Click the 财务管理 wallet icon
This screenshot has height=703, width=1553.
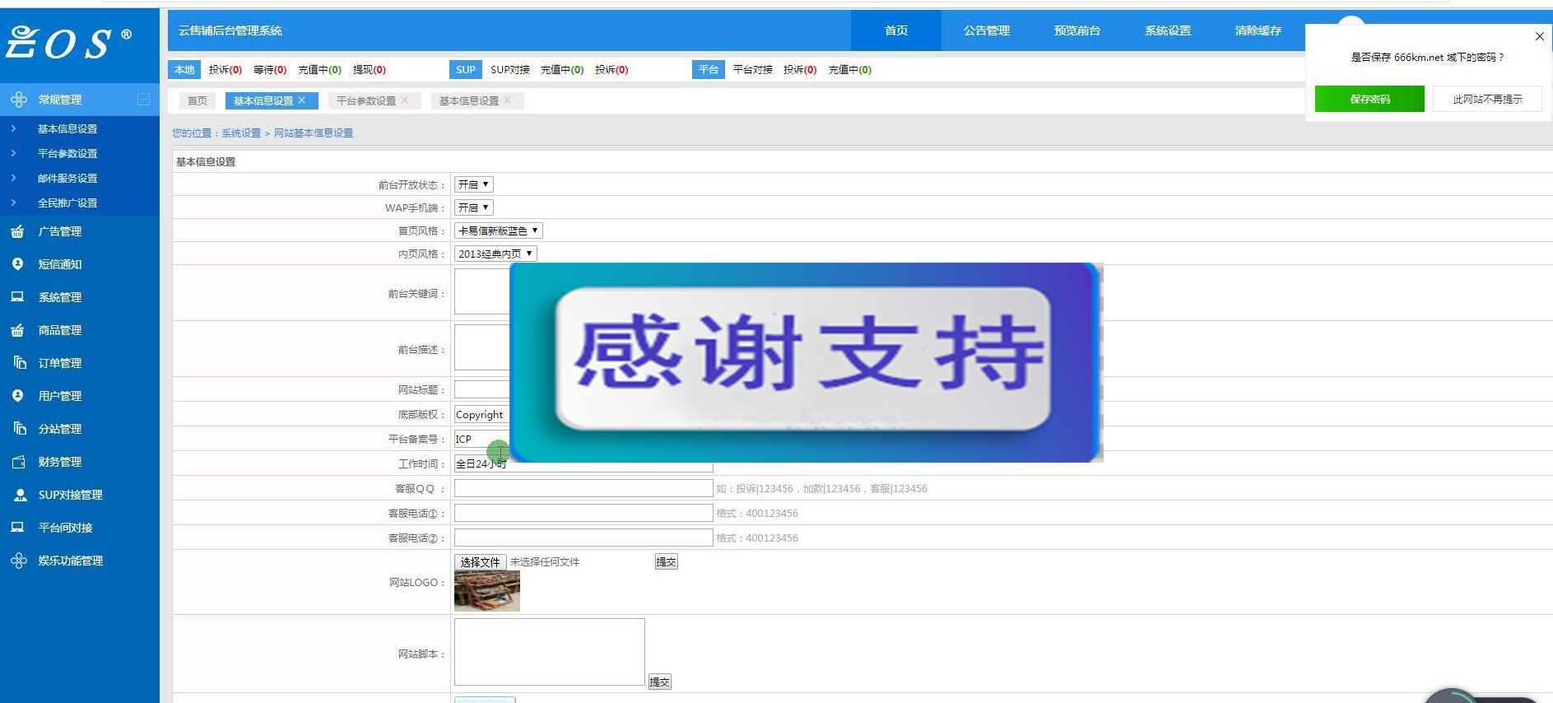point(18,462)
